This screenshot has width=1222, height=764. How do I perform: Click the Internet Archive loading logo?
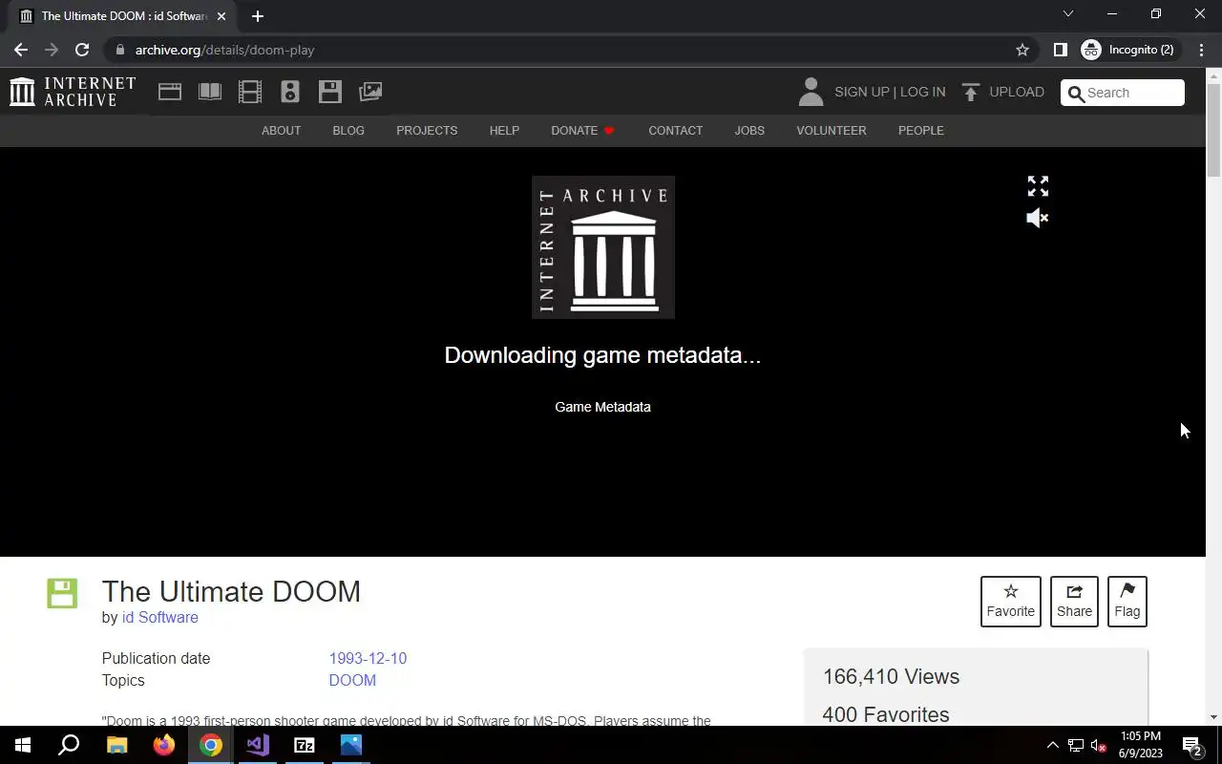pos(603,247)
